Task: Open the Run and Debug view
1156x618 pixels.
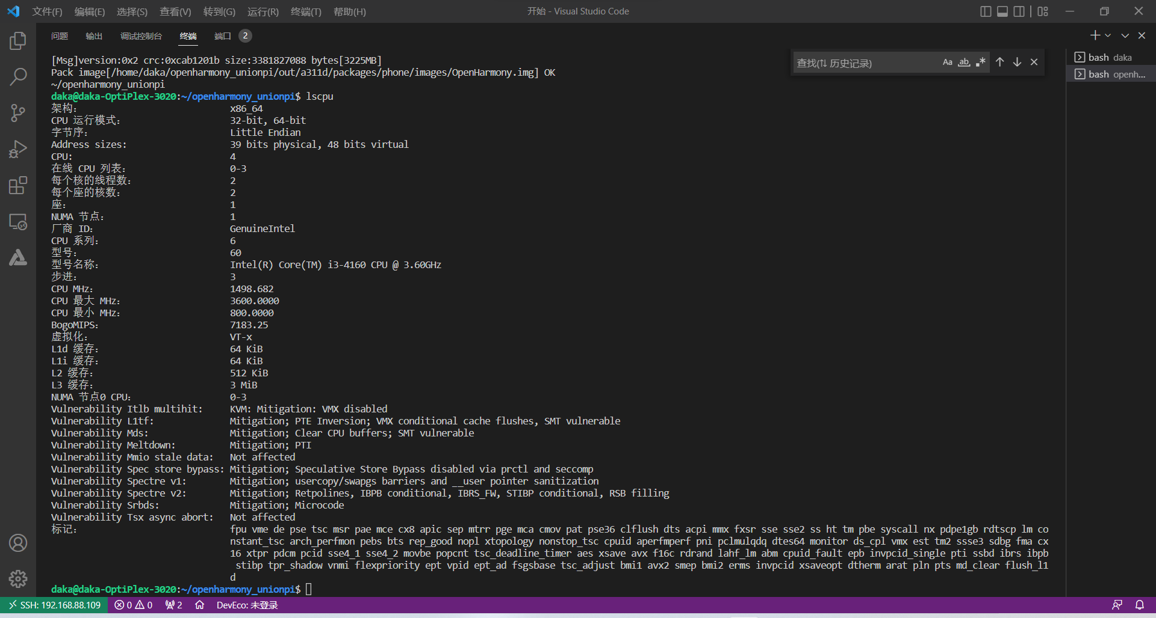Action: pyautogui.click(x=18, y=149)
